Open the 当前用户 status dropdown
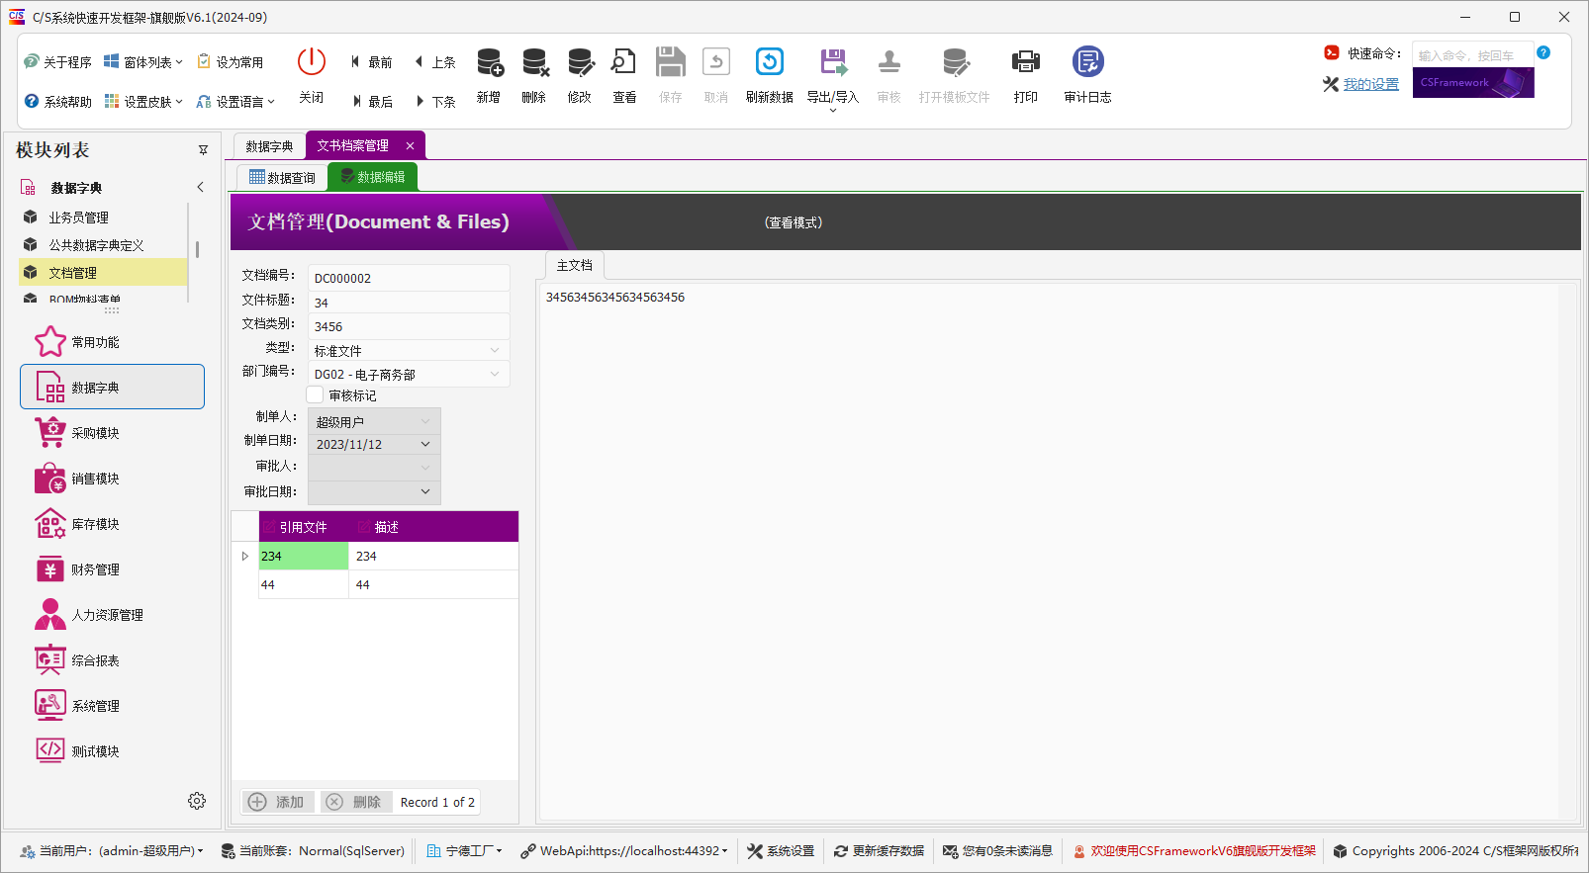This screenshot has width=1589, height=873. point(111,851)
